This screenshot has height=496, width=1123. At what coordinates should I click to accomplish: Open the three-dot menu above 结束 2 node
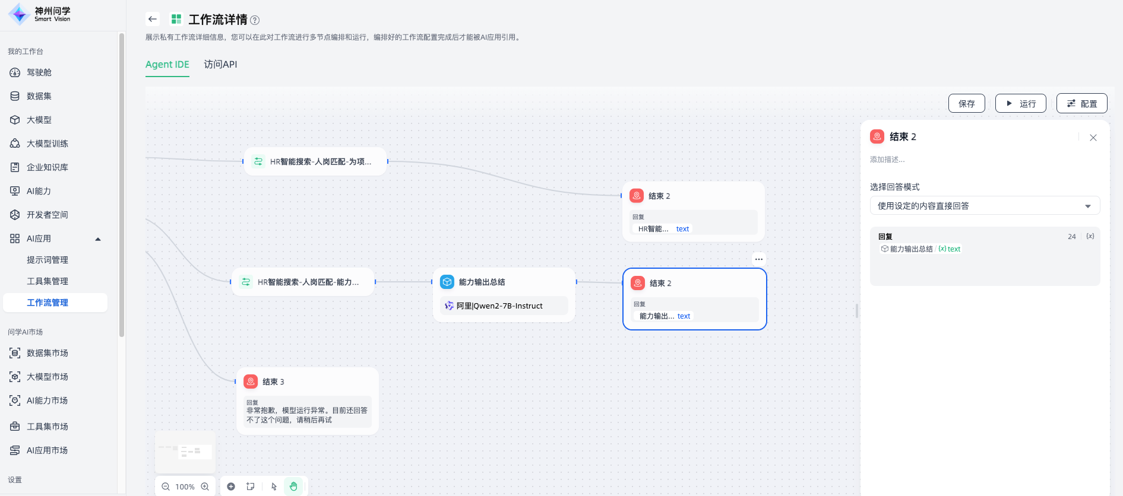click(x=758, y=259)
